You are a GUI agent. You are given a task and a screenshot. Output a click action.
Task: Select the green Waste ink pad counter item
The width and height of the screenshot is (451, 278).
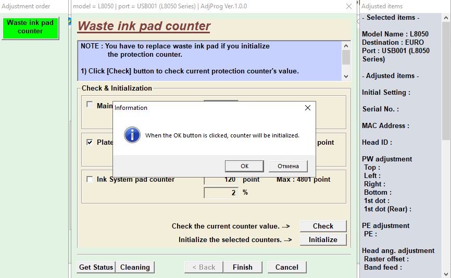pyautogui.click(x=30, y=27)
